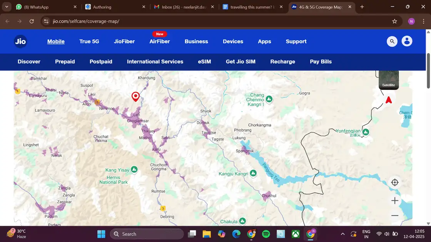
Task: Open the search icon on the Jio site
Action: click(x=392, y=41)
